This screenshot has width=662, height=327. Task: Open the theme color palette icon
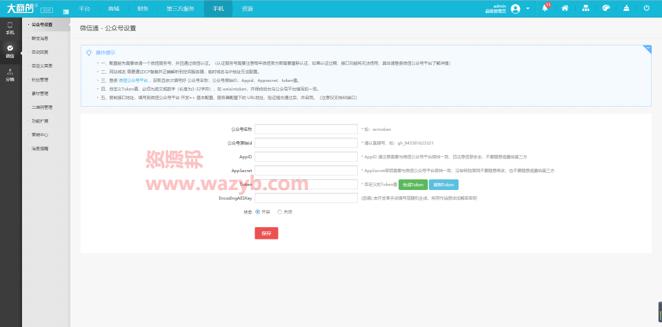point(606,8)
